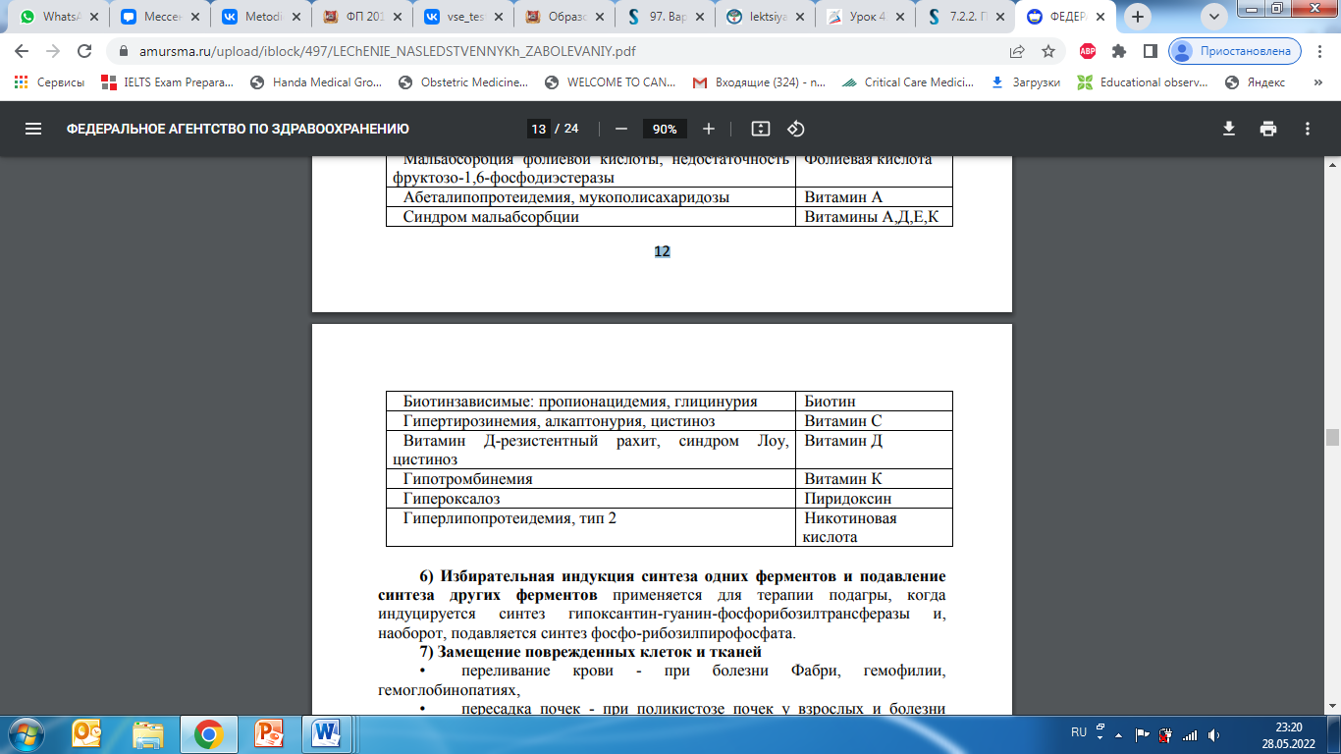Open the Windows Start menu
This screenshot has height=754, width=1341.
tap(26, 734)
